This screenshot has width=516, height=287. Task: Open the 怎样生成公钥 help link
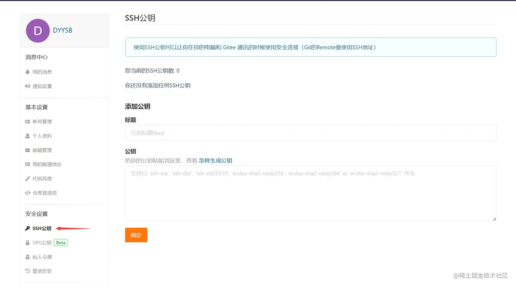[x=215, y=161]
